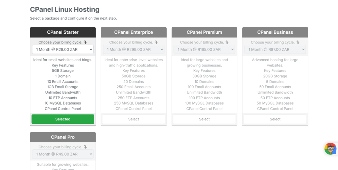
Task: Click "1GB Email Storage" feature text
Action: pos(63,87)
